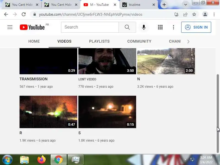
Task: Bookmark this page with the star icon
Action: [194, 14]
